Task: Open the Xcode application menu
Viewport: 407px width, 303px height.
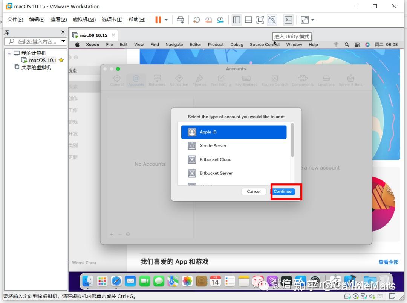Action: click(93, 44)
